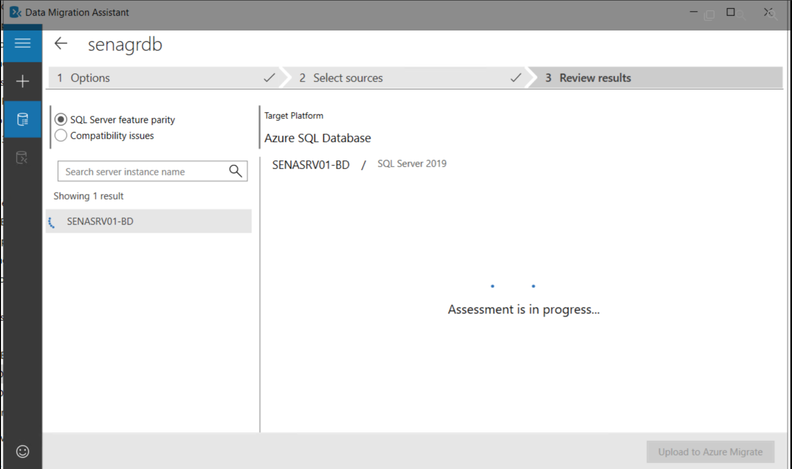Click the search magnifier icon
The width and height of the screenshot is (792, 469).
point(234,171)
